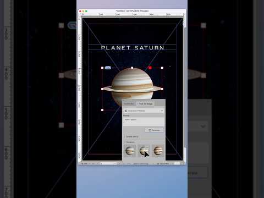Click the red square on the frame's top edge

point(150,68)
